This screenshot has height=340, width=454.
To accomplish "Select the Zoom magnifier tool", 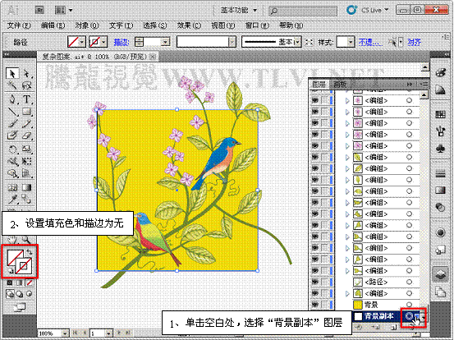I will point(26,239).
